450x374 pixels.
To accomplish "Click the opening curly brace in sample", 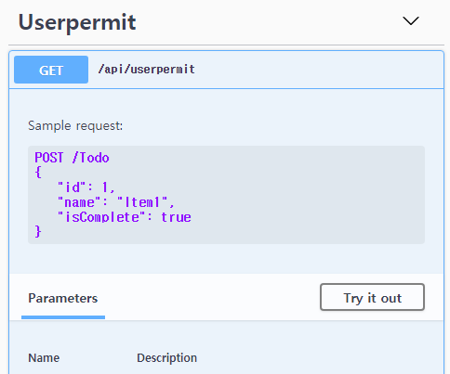I will click(x=38, y=173).
